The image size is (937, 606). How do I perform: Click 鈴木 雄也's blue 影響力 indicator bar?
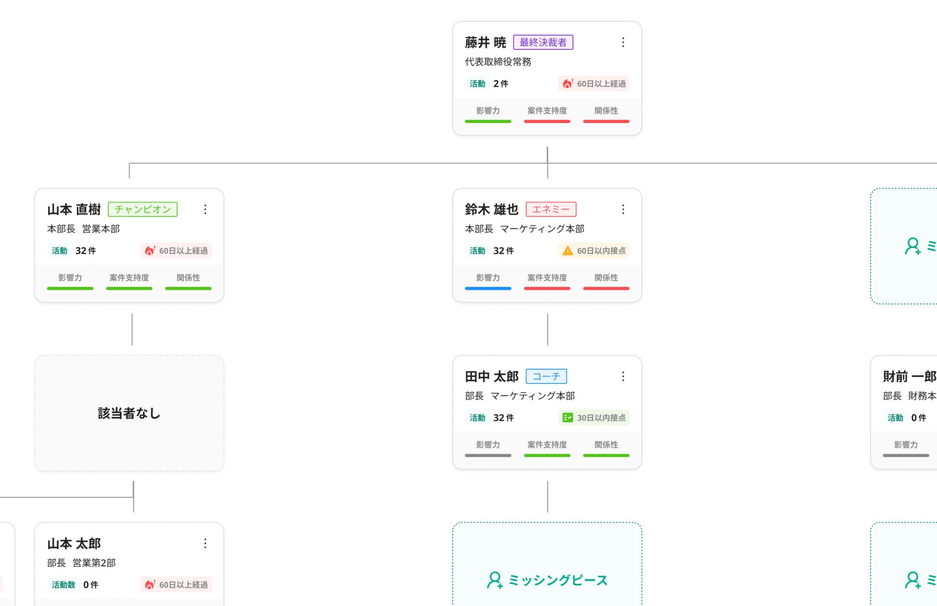488,288
